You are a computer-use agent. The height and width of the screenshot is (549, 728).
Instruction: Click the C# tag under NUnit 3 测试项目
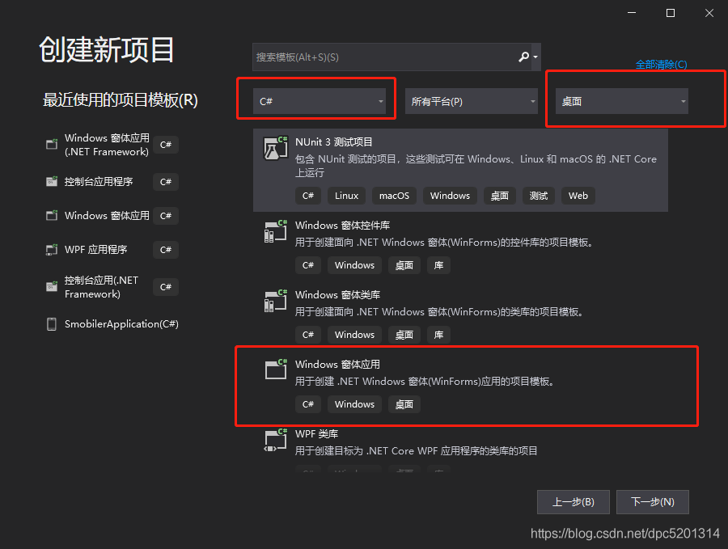click(x=308, y=196)
